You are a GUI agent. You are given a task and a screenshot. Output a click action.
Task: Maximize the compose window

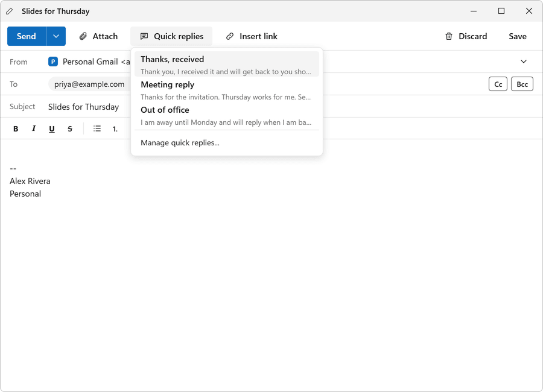(x=501, y=11)
